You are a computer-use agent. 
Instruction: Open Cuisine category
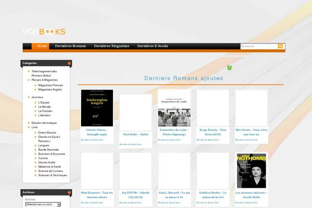[43, 158]
